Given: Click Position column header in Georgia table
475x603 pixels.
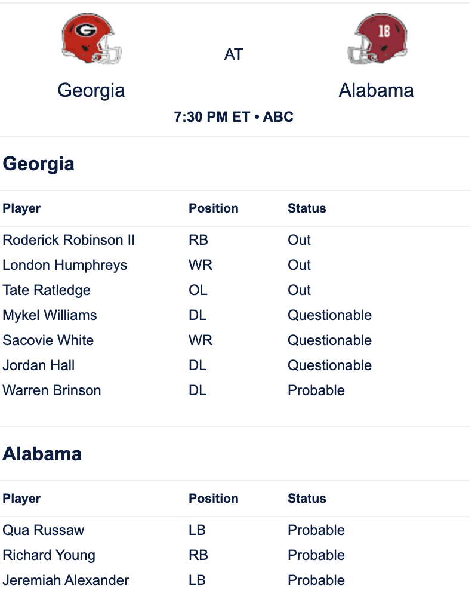Looking at the screenshot, I should [213, 208].
